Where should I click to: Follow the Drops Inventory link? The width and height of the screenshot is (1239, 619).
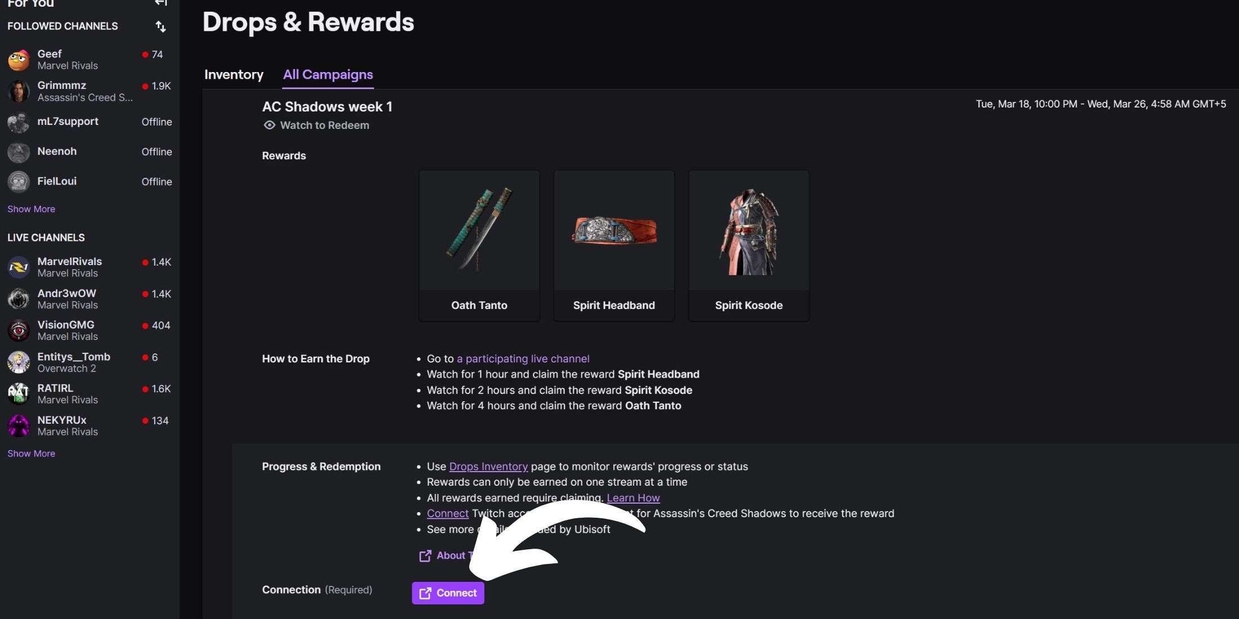point(488,467)
